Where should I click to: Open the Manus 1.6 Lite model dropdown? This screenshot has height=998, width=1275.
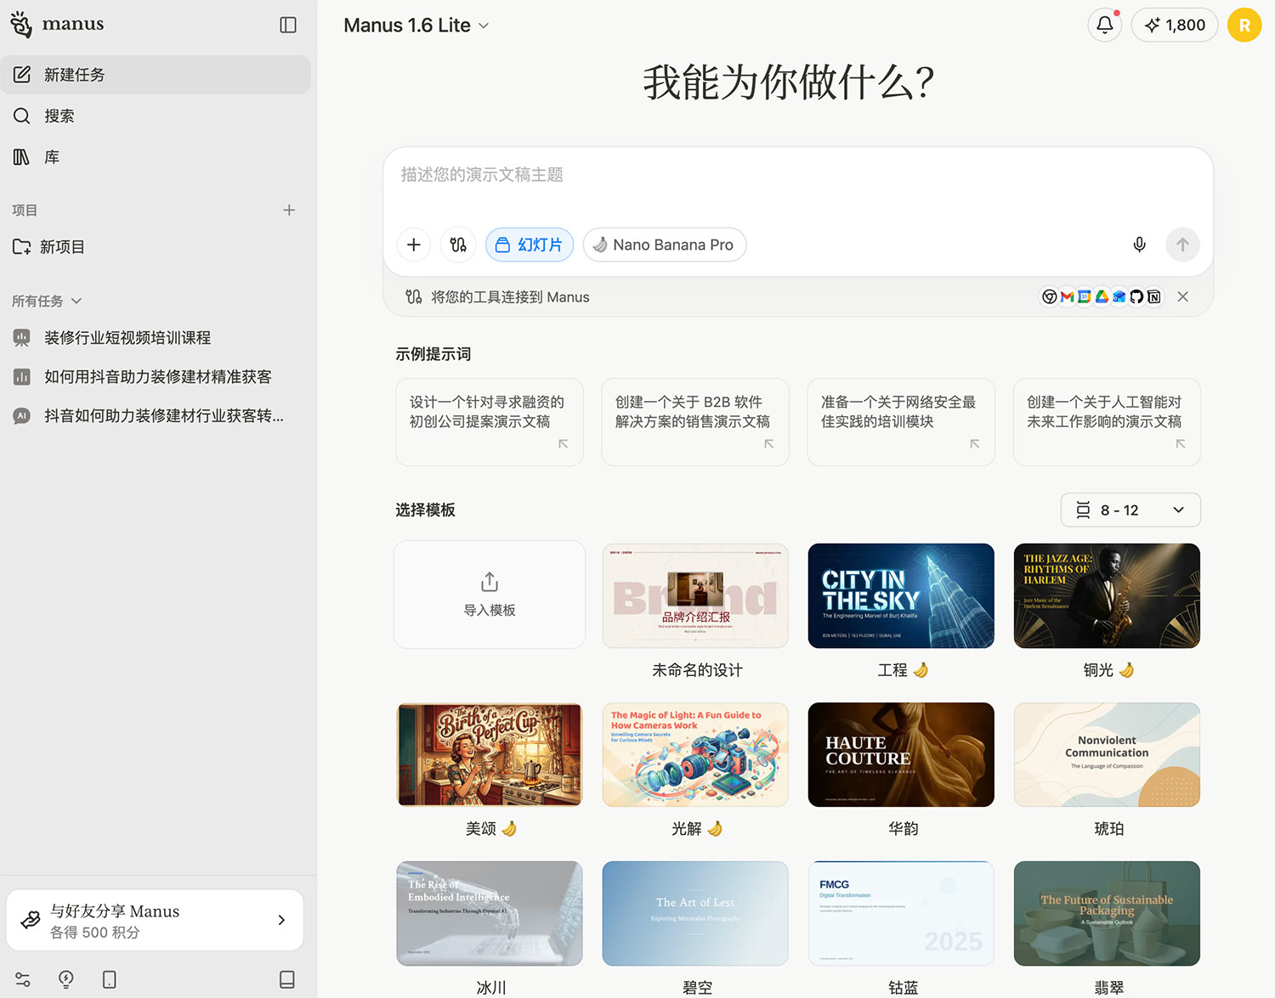pyautogui.click(x=416, y=25)
